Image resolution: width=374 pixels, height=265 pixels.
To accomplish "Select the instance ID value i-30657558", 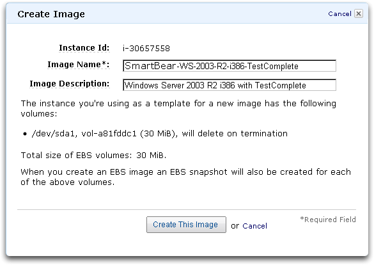I will [x=146, y=49].
